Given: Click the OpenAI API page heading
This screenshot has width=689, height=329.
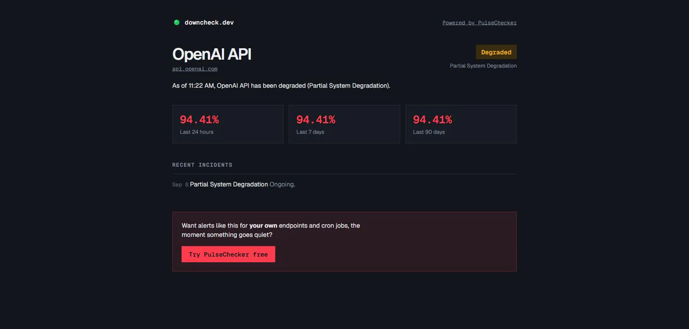Looking at the screenshot, I should (212, 54).
